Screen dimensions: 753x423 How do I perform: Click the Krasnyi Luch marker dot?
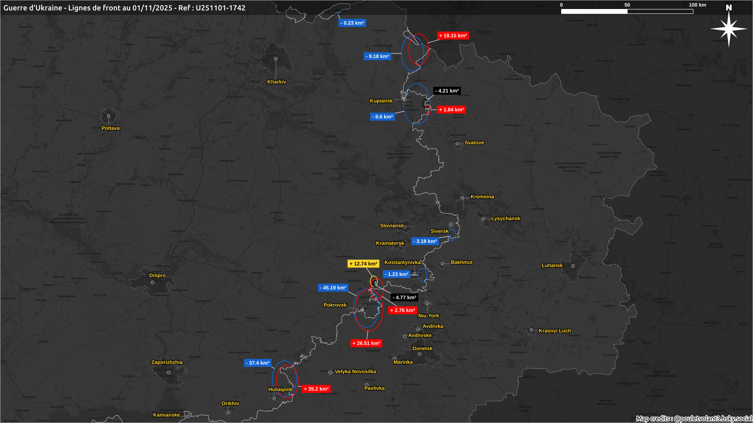pyautogui.click(x=531, y=330)
